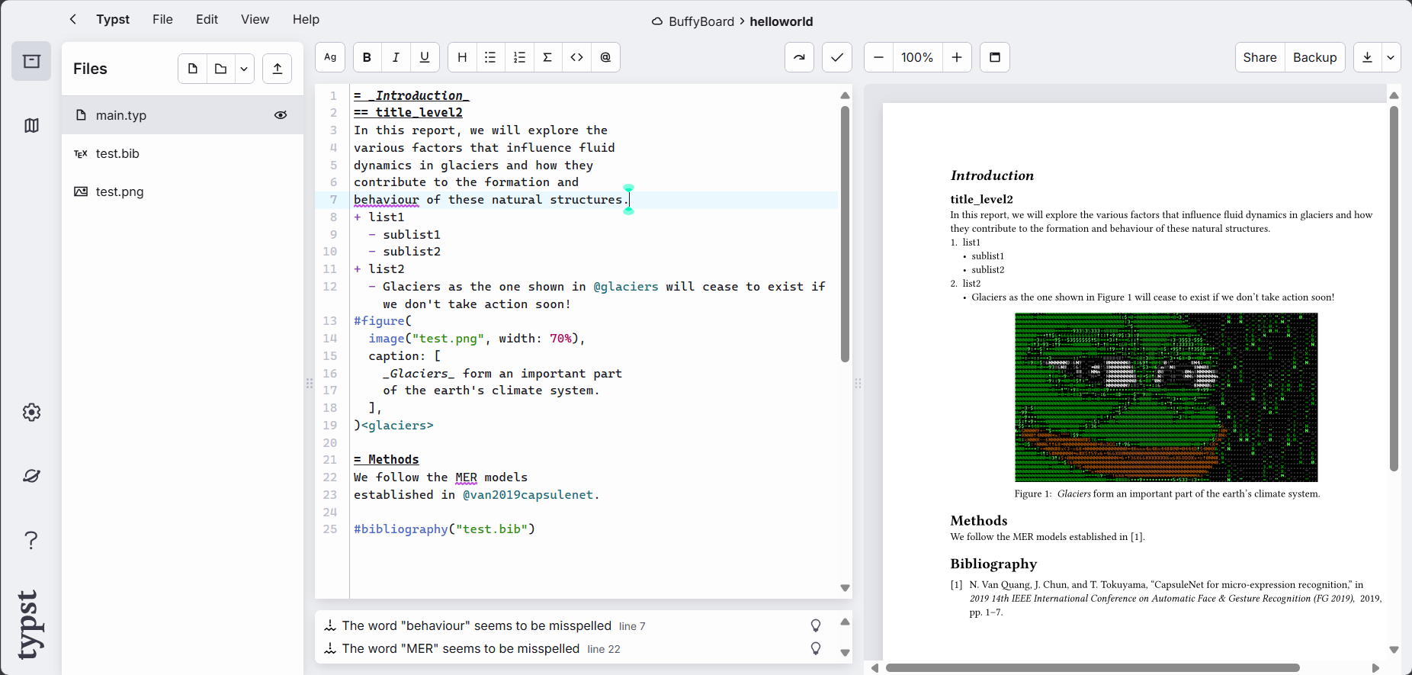The width and height of the screenshot is (1412, 675).
Task: Click #bibliography line in editor
Action: 444,529
